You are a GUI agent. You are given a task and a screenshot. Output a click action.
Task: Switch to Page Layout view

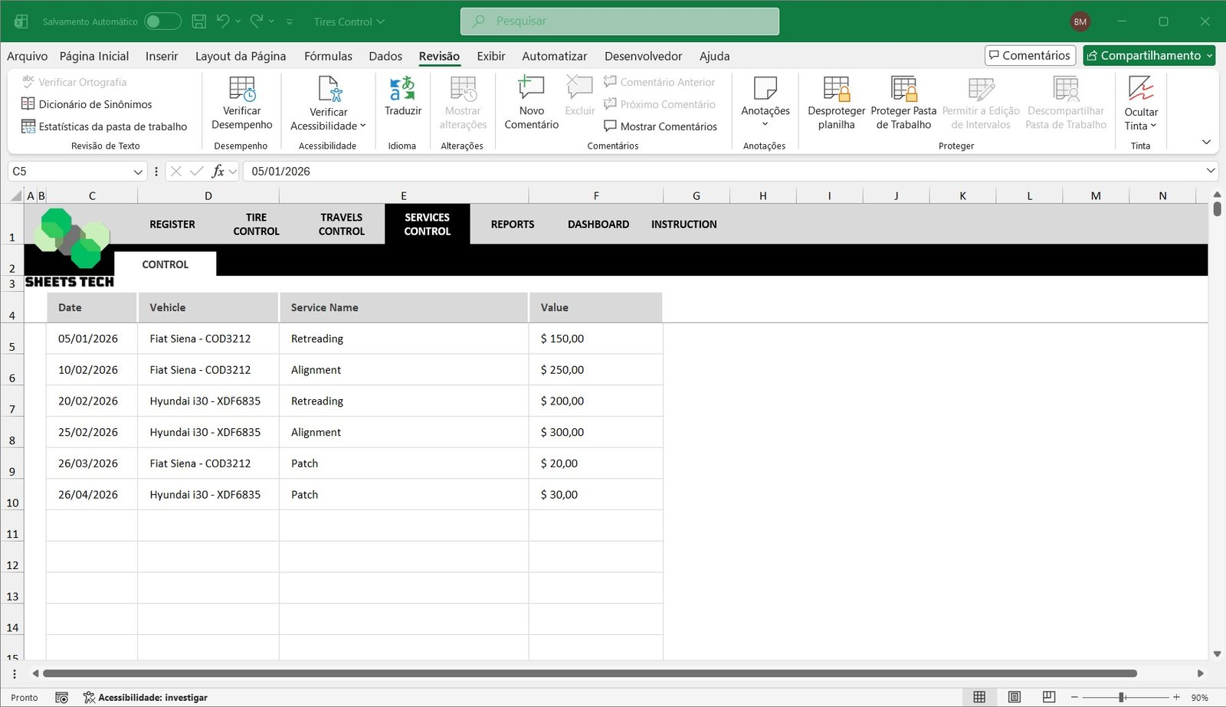1015,697
